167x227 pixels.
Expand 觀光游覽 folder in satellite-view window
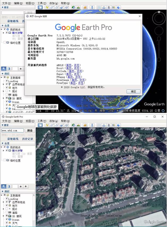(3, 151)
